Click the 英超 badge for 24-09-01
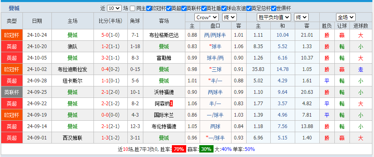Image resolution: width=374 pixels, height=157 pixels. [x=12, y=138]
